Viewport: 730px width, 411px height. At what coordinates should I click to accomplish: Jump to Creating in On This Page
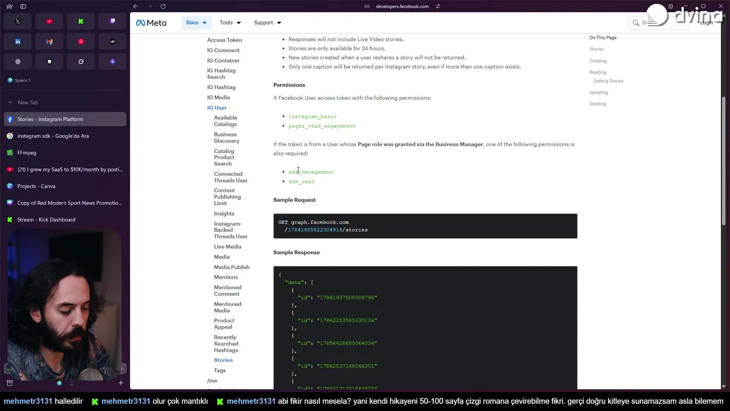pyautogui.click(x=598, y=61)
